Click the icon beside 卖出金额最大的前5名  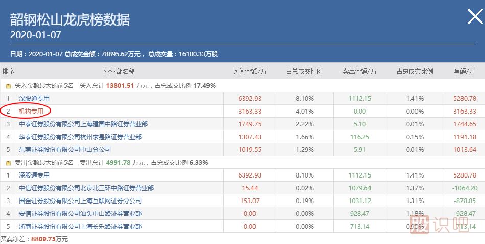8,163
